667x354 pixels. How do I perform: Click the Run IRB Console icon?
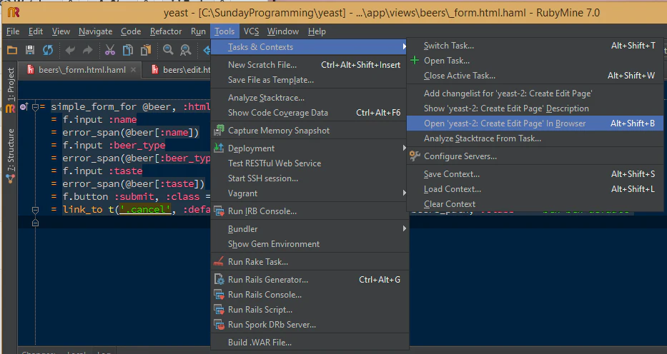[219, 211]
